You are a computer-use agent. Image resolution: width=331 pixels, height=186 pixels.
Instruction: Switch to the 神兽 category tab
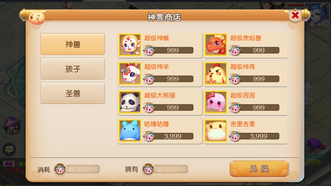(73, 44)
